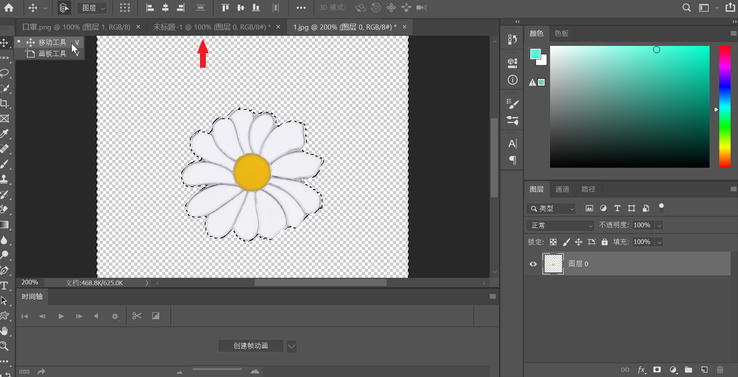Click the split-at-playhead scissors icon
Screen dimensions: 738x377
[x=137, y=316]
